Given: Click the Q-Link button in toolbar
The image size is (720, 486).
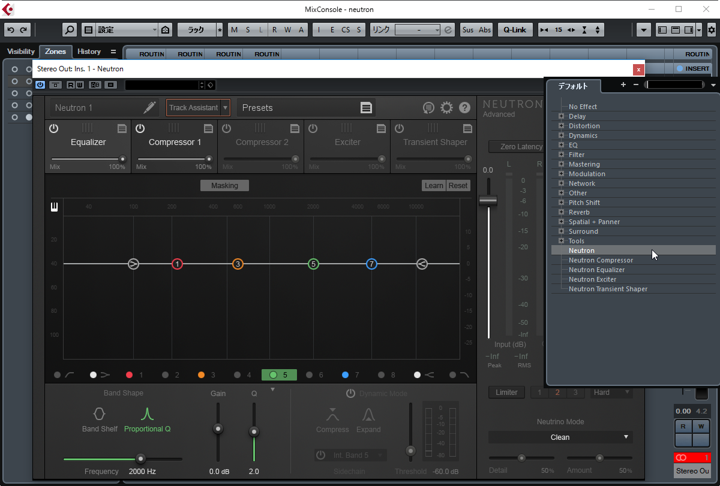Looking at the screenshot, I should 515,30.
